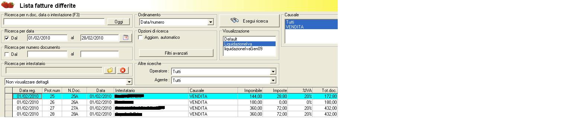Sort table by Imponibile column header
Image resolution: width=562 pixels, height=140 pixels.
[250, 90]
